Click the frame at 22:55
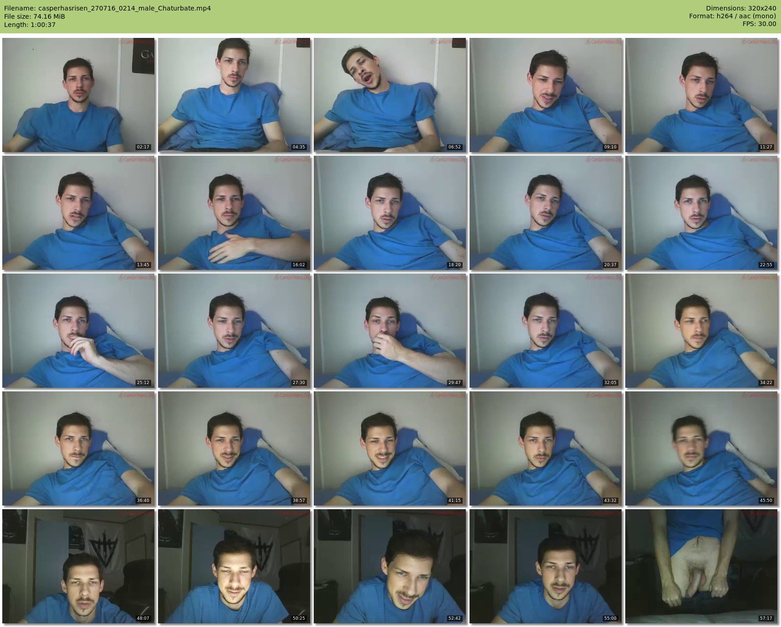 [702, 213]
